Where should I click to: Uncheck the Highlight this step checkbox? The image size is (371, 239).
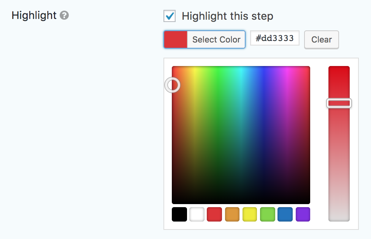click(x=170, y=16)
